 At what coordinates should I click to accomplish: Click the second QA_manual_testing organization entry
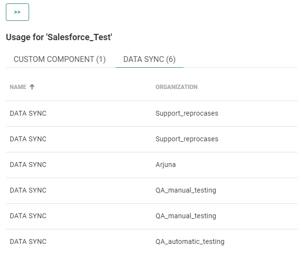tap(185, 216)
